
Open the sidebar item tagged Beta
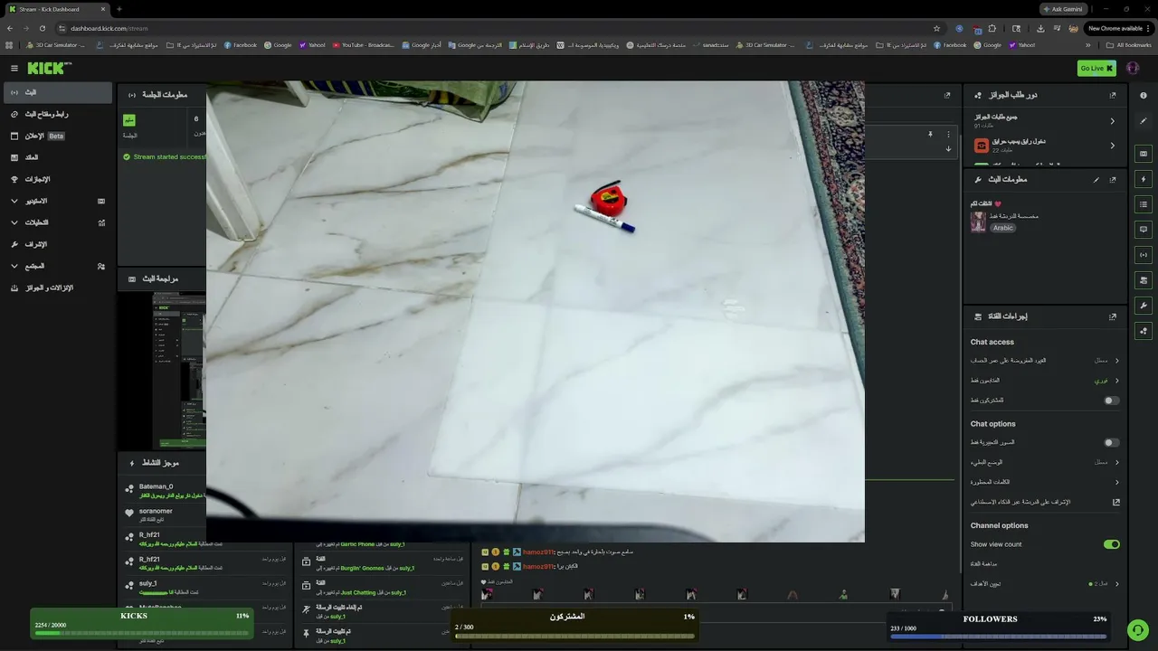coord(56,136)
